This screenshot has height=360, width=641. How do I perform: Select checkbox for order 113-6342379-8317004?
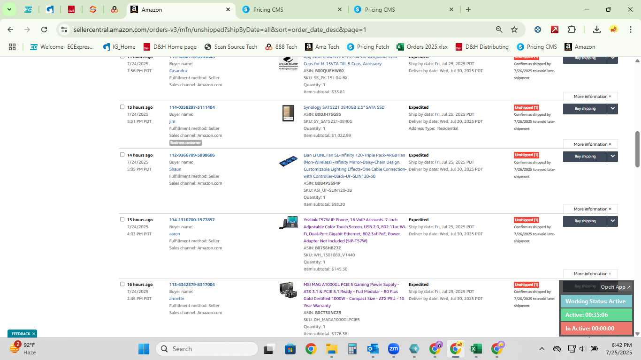pos(122,284)
